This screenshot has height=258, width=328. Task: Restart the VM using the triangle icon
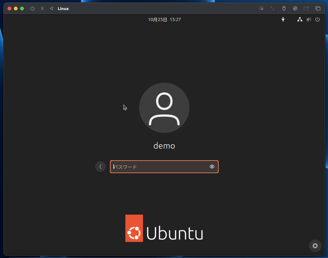(52, 8)
